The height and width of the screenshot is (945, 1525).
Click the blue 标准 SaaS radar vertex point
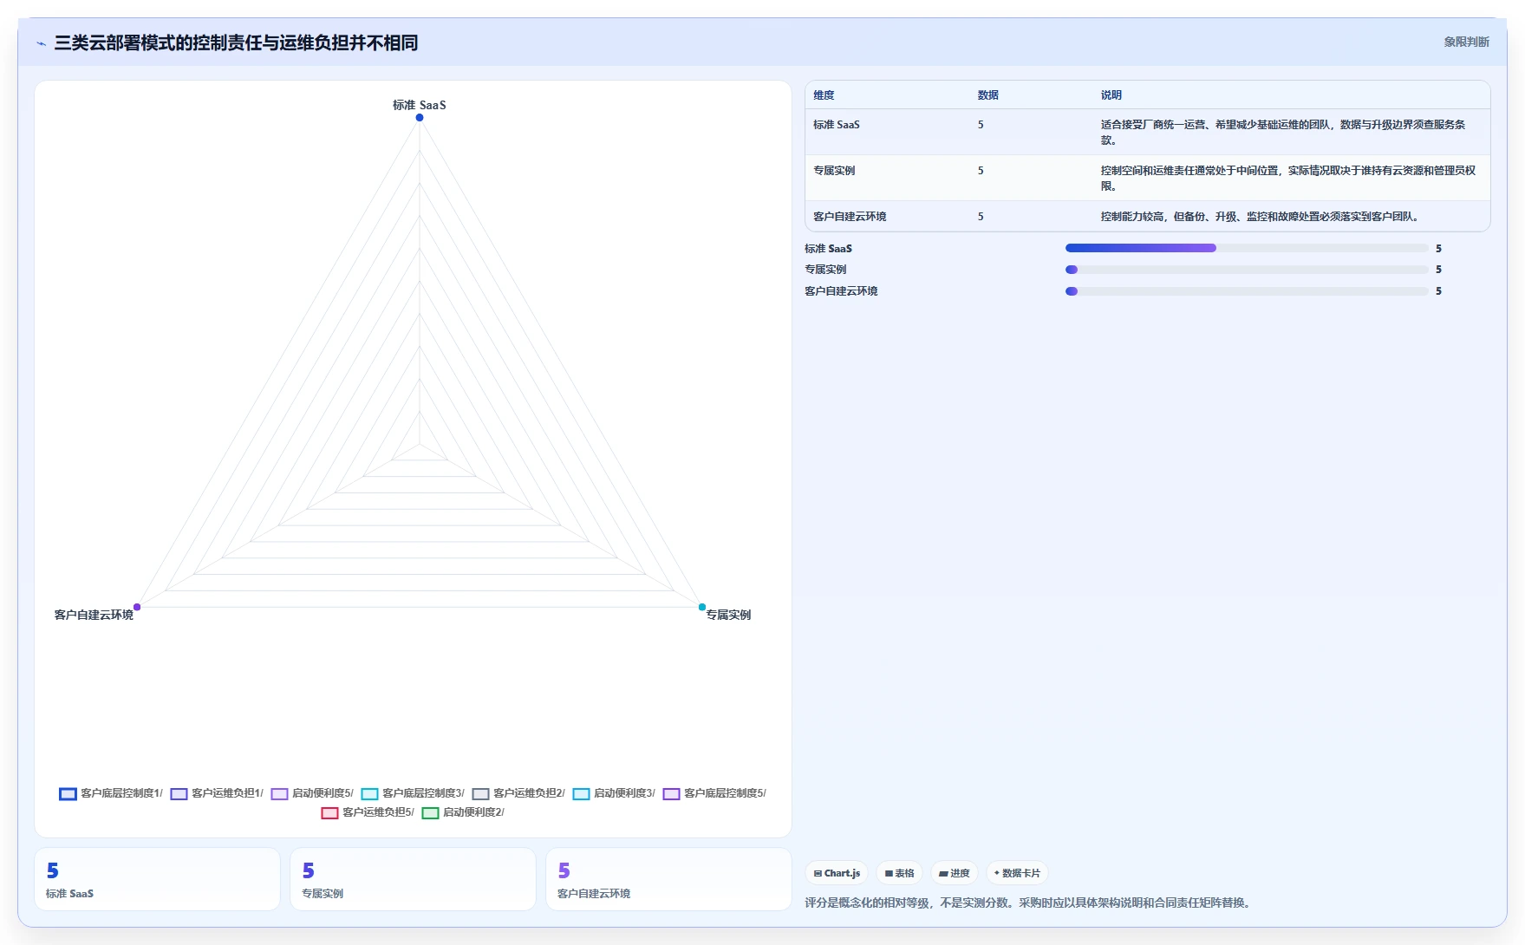coord(420,118)
